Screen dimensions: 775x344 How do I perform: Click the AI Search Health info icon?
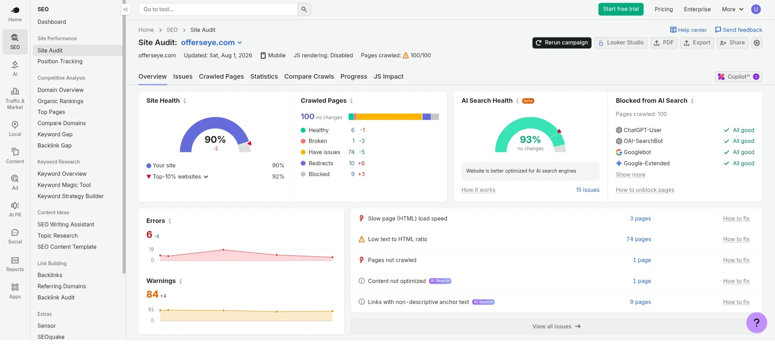(x=517, y=101)
